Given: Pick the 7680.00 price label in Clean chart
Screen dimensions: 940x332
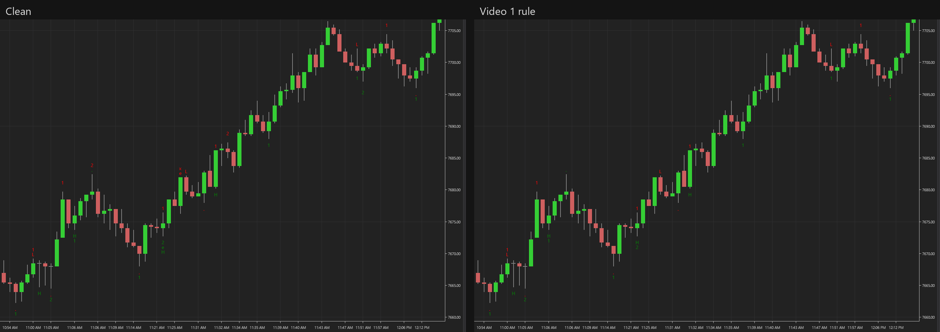Looking at the screenshot, I should (454, 190).
